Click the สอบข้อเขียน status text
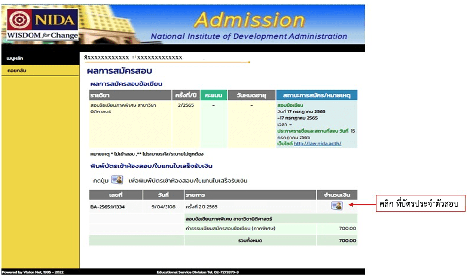Screen dimensions: 468x278 (290, 105)
